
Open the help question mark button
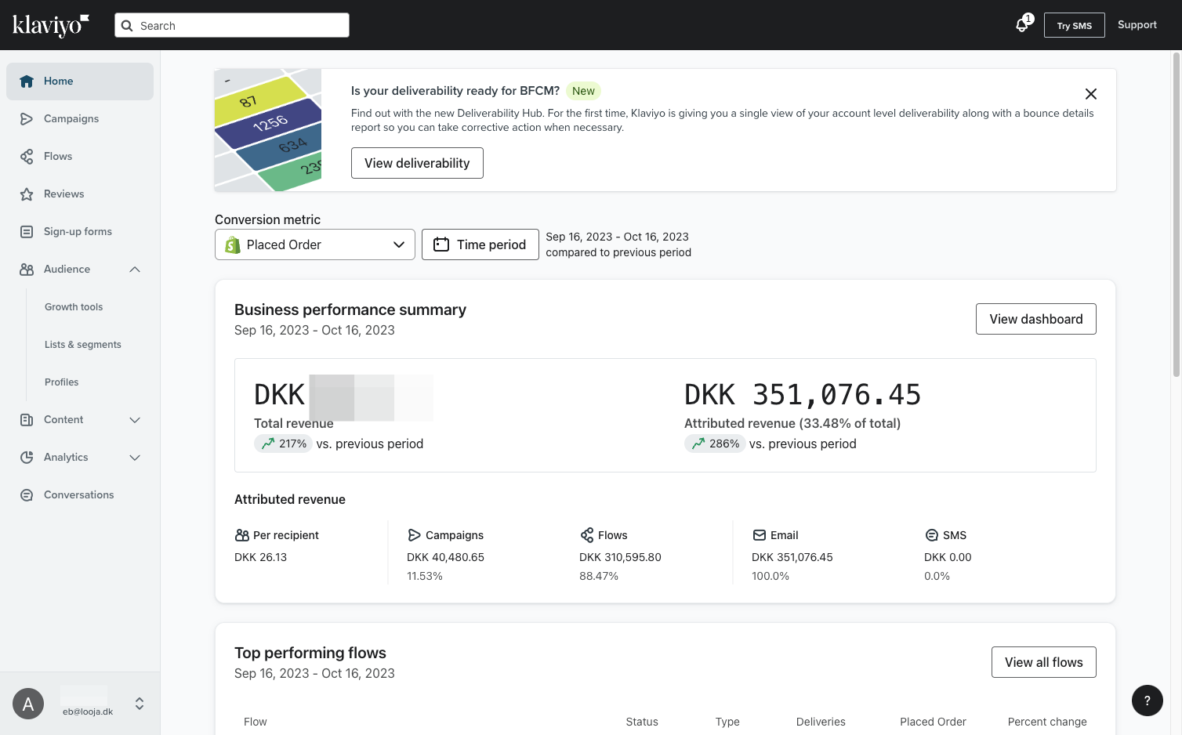pyautogui.click(x=1148, y=701)
